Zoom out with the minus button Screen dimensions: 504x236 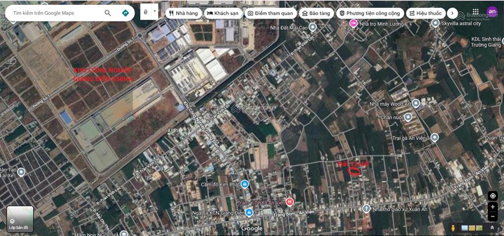point(492,217)
